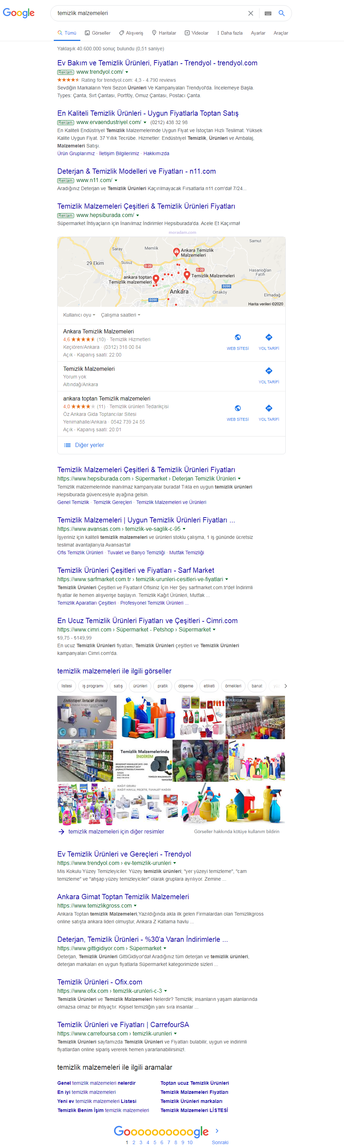Image resolution: width=344 pixels, height=1148 pixels.
Task: Open the Daha fazla menu
Action: (x=229, y=33)
